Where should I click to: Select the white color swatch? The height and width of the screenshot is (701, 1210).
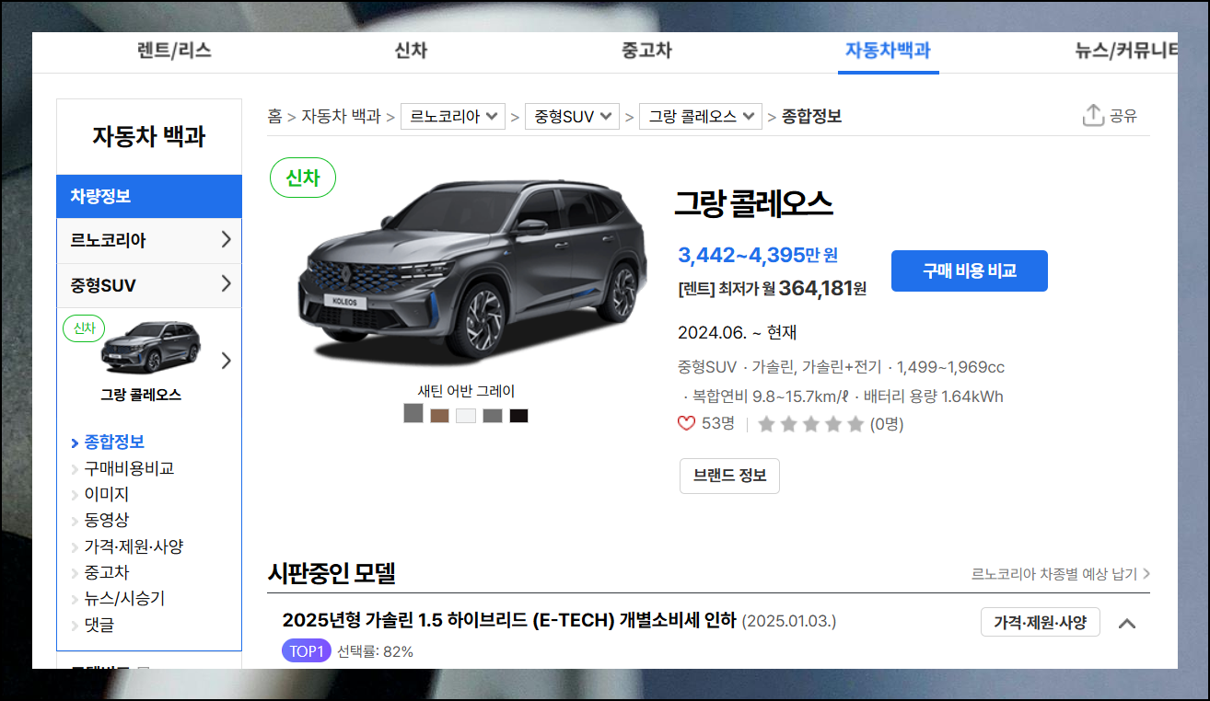466,416
